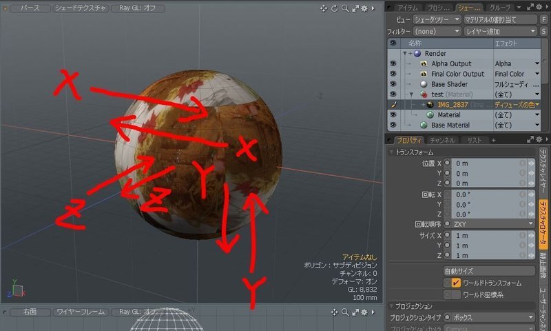This screenshot has height=331, width=551.
Task: Click the Alpha Output item icon
Action: pyautogui.click(x=424, y=63)
